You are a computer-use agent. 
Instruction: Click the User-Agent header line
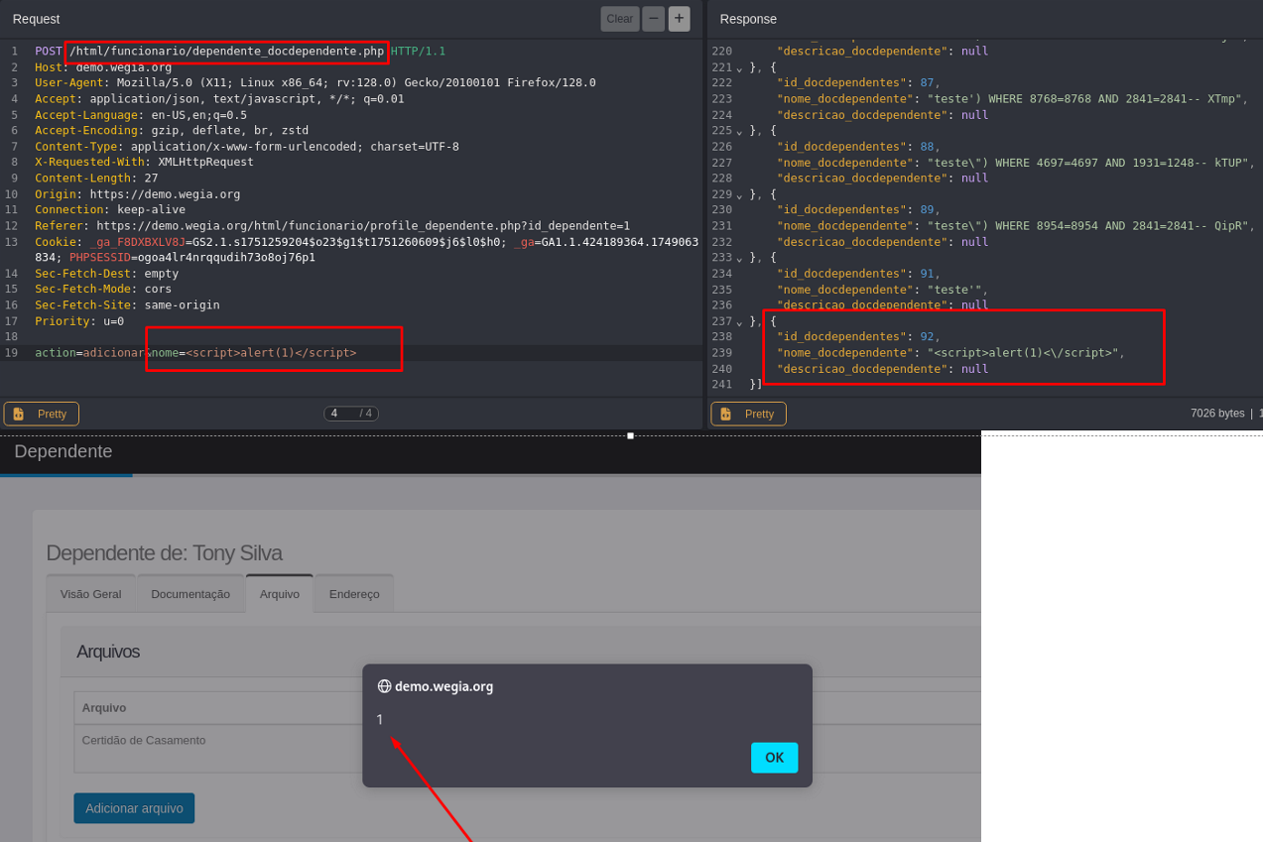(316, 82)
